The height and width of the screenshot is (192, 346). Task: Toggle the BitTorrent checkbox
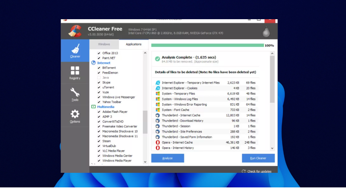99,68
